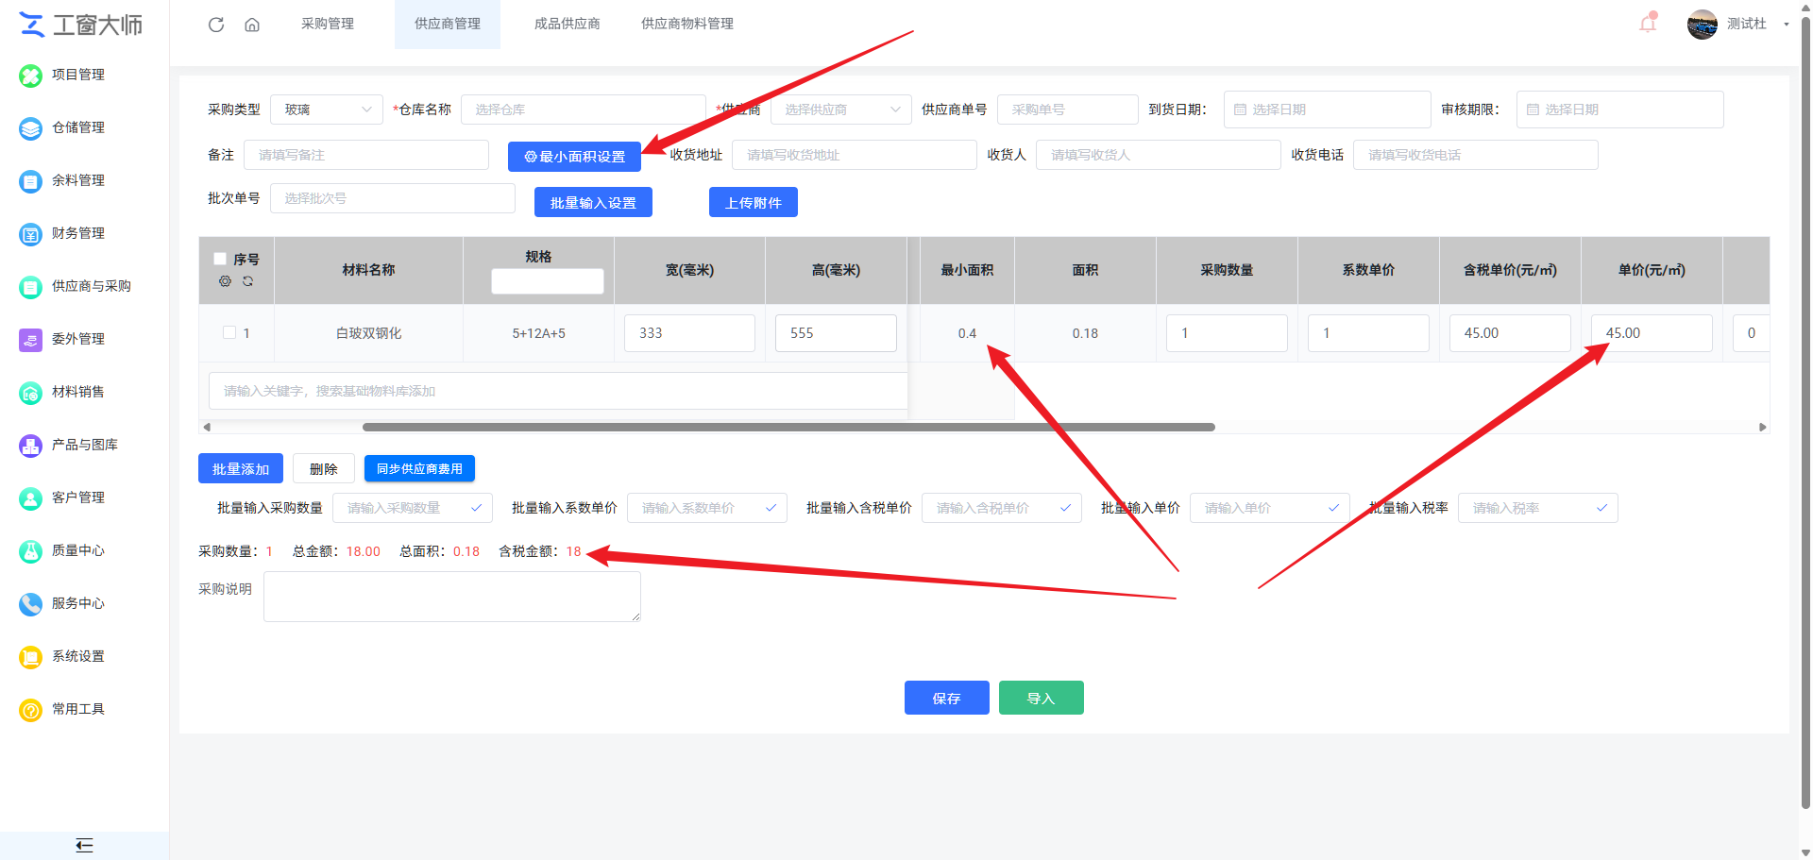The image size is (1813, 860).
Task: Click the reload icon under 序号 header
Action: pyautogui.click(x=247, y=281)
